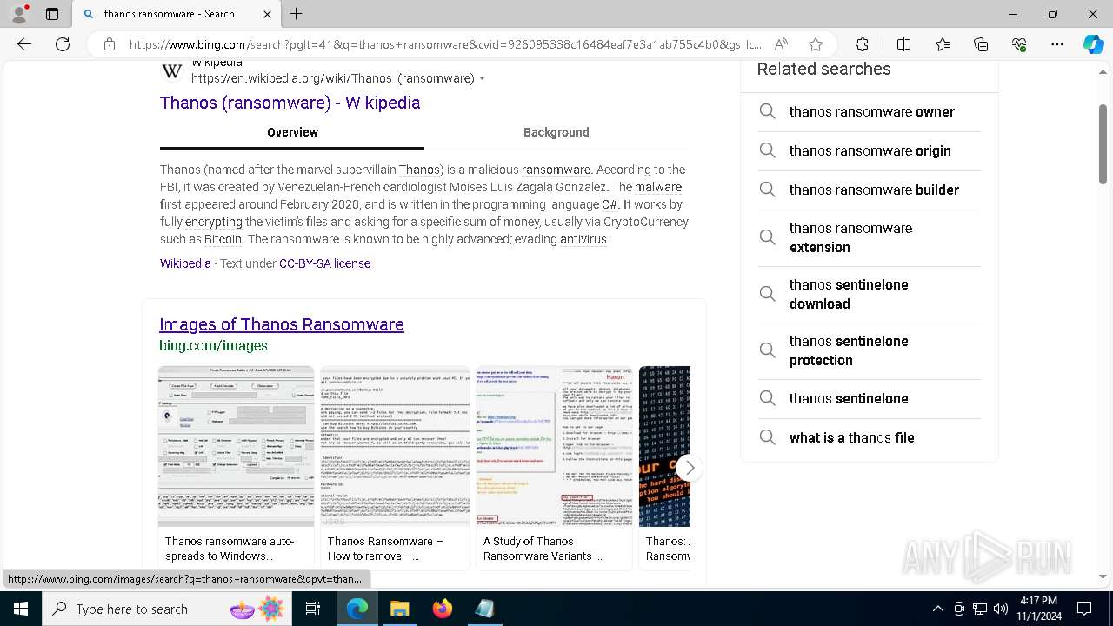Add this page to favorites star
This screenshot has width=1113, height=626.
click(815, 44)
